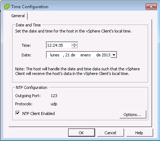Click the 'Time Configuration' window title

[30, 7]
